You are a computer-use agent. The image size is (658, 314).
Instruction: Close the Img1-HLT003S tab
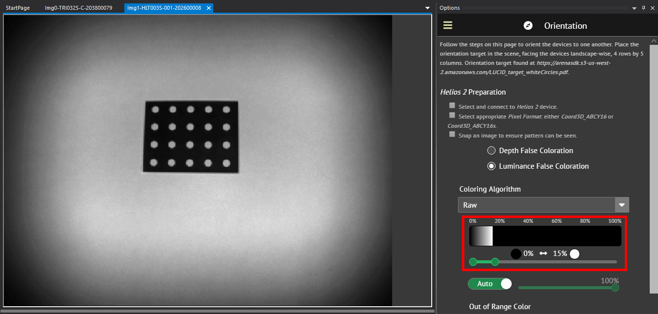(x=208, y=8)
